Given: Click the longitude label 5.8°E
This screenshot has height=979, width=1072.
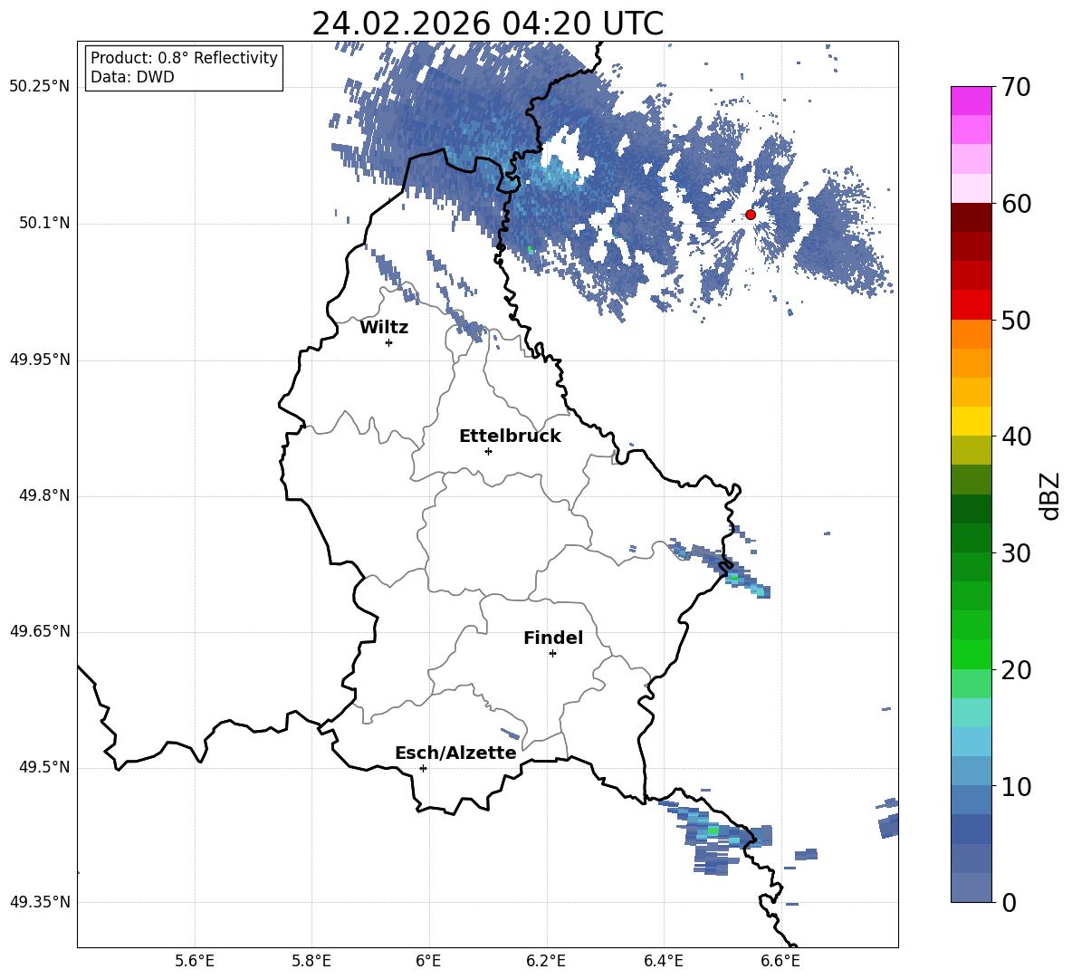Looking at the screenshot, I should (311, 961).
